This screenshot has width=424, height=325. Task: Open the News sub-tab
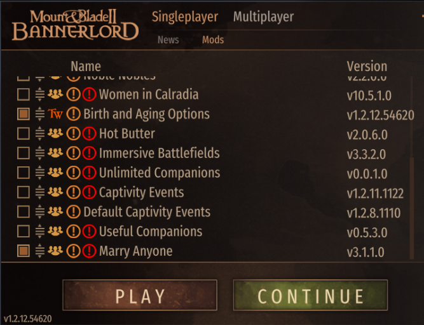168,40
